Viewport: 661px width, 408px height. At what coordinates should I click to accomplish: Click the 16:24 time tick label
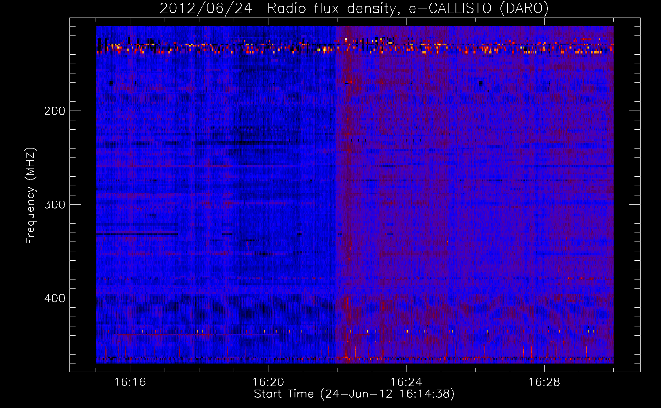tap(406, 382)
